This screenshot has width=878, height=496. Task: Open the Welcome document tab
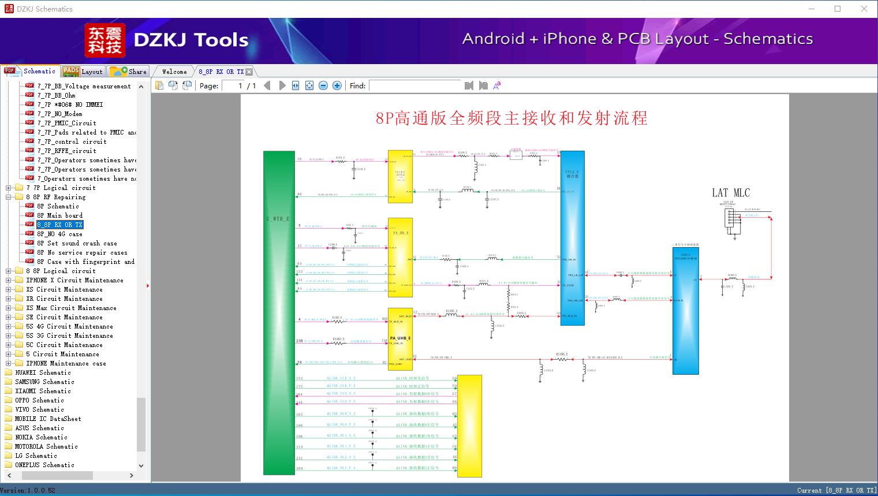coord(174,72)
